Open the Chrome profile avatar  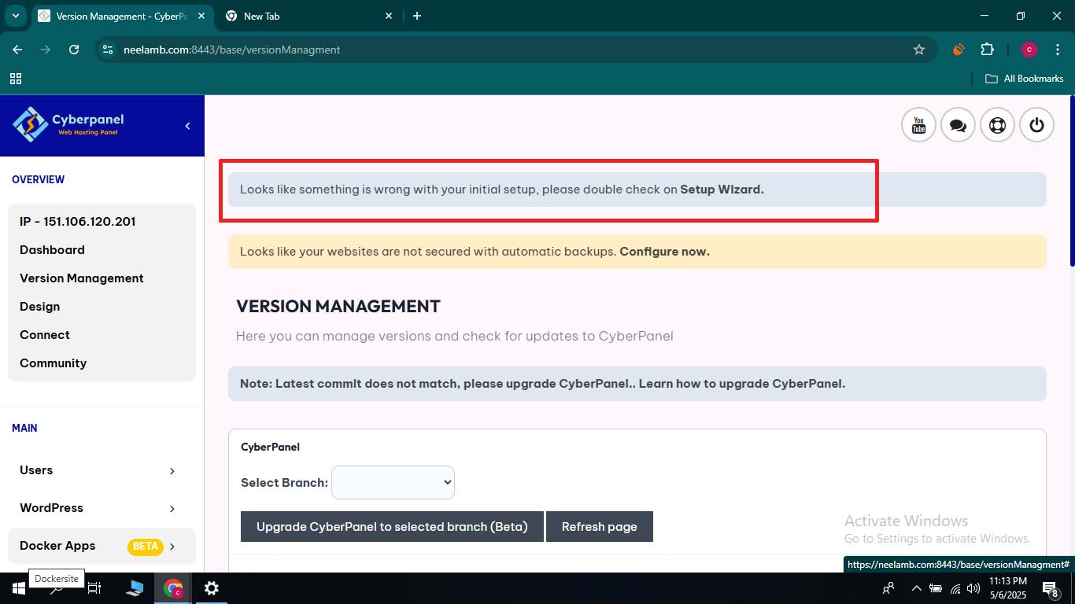(x=1029, y=50)
